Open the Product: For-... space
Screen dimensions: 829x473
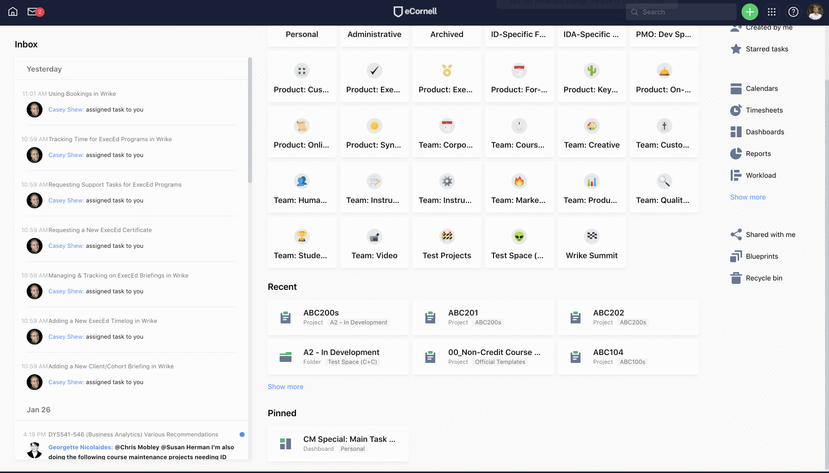point(519,77)
